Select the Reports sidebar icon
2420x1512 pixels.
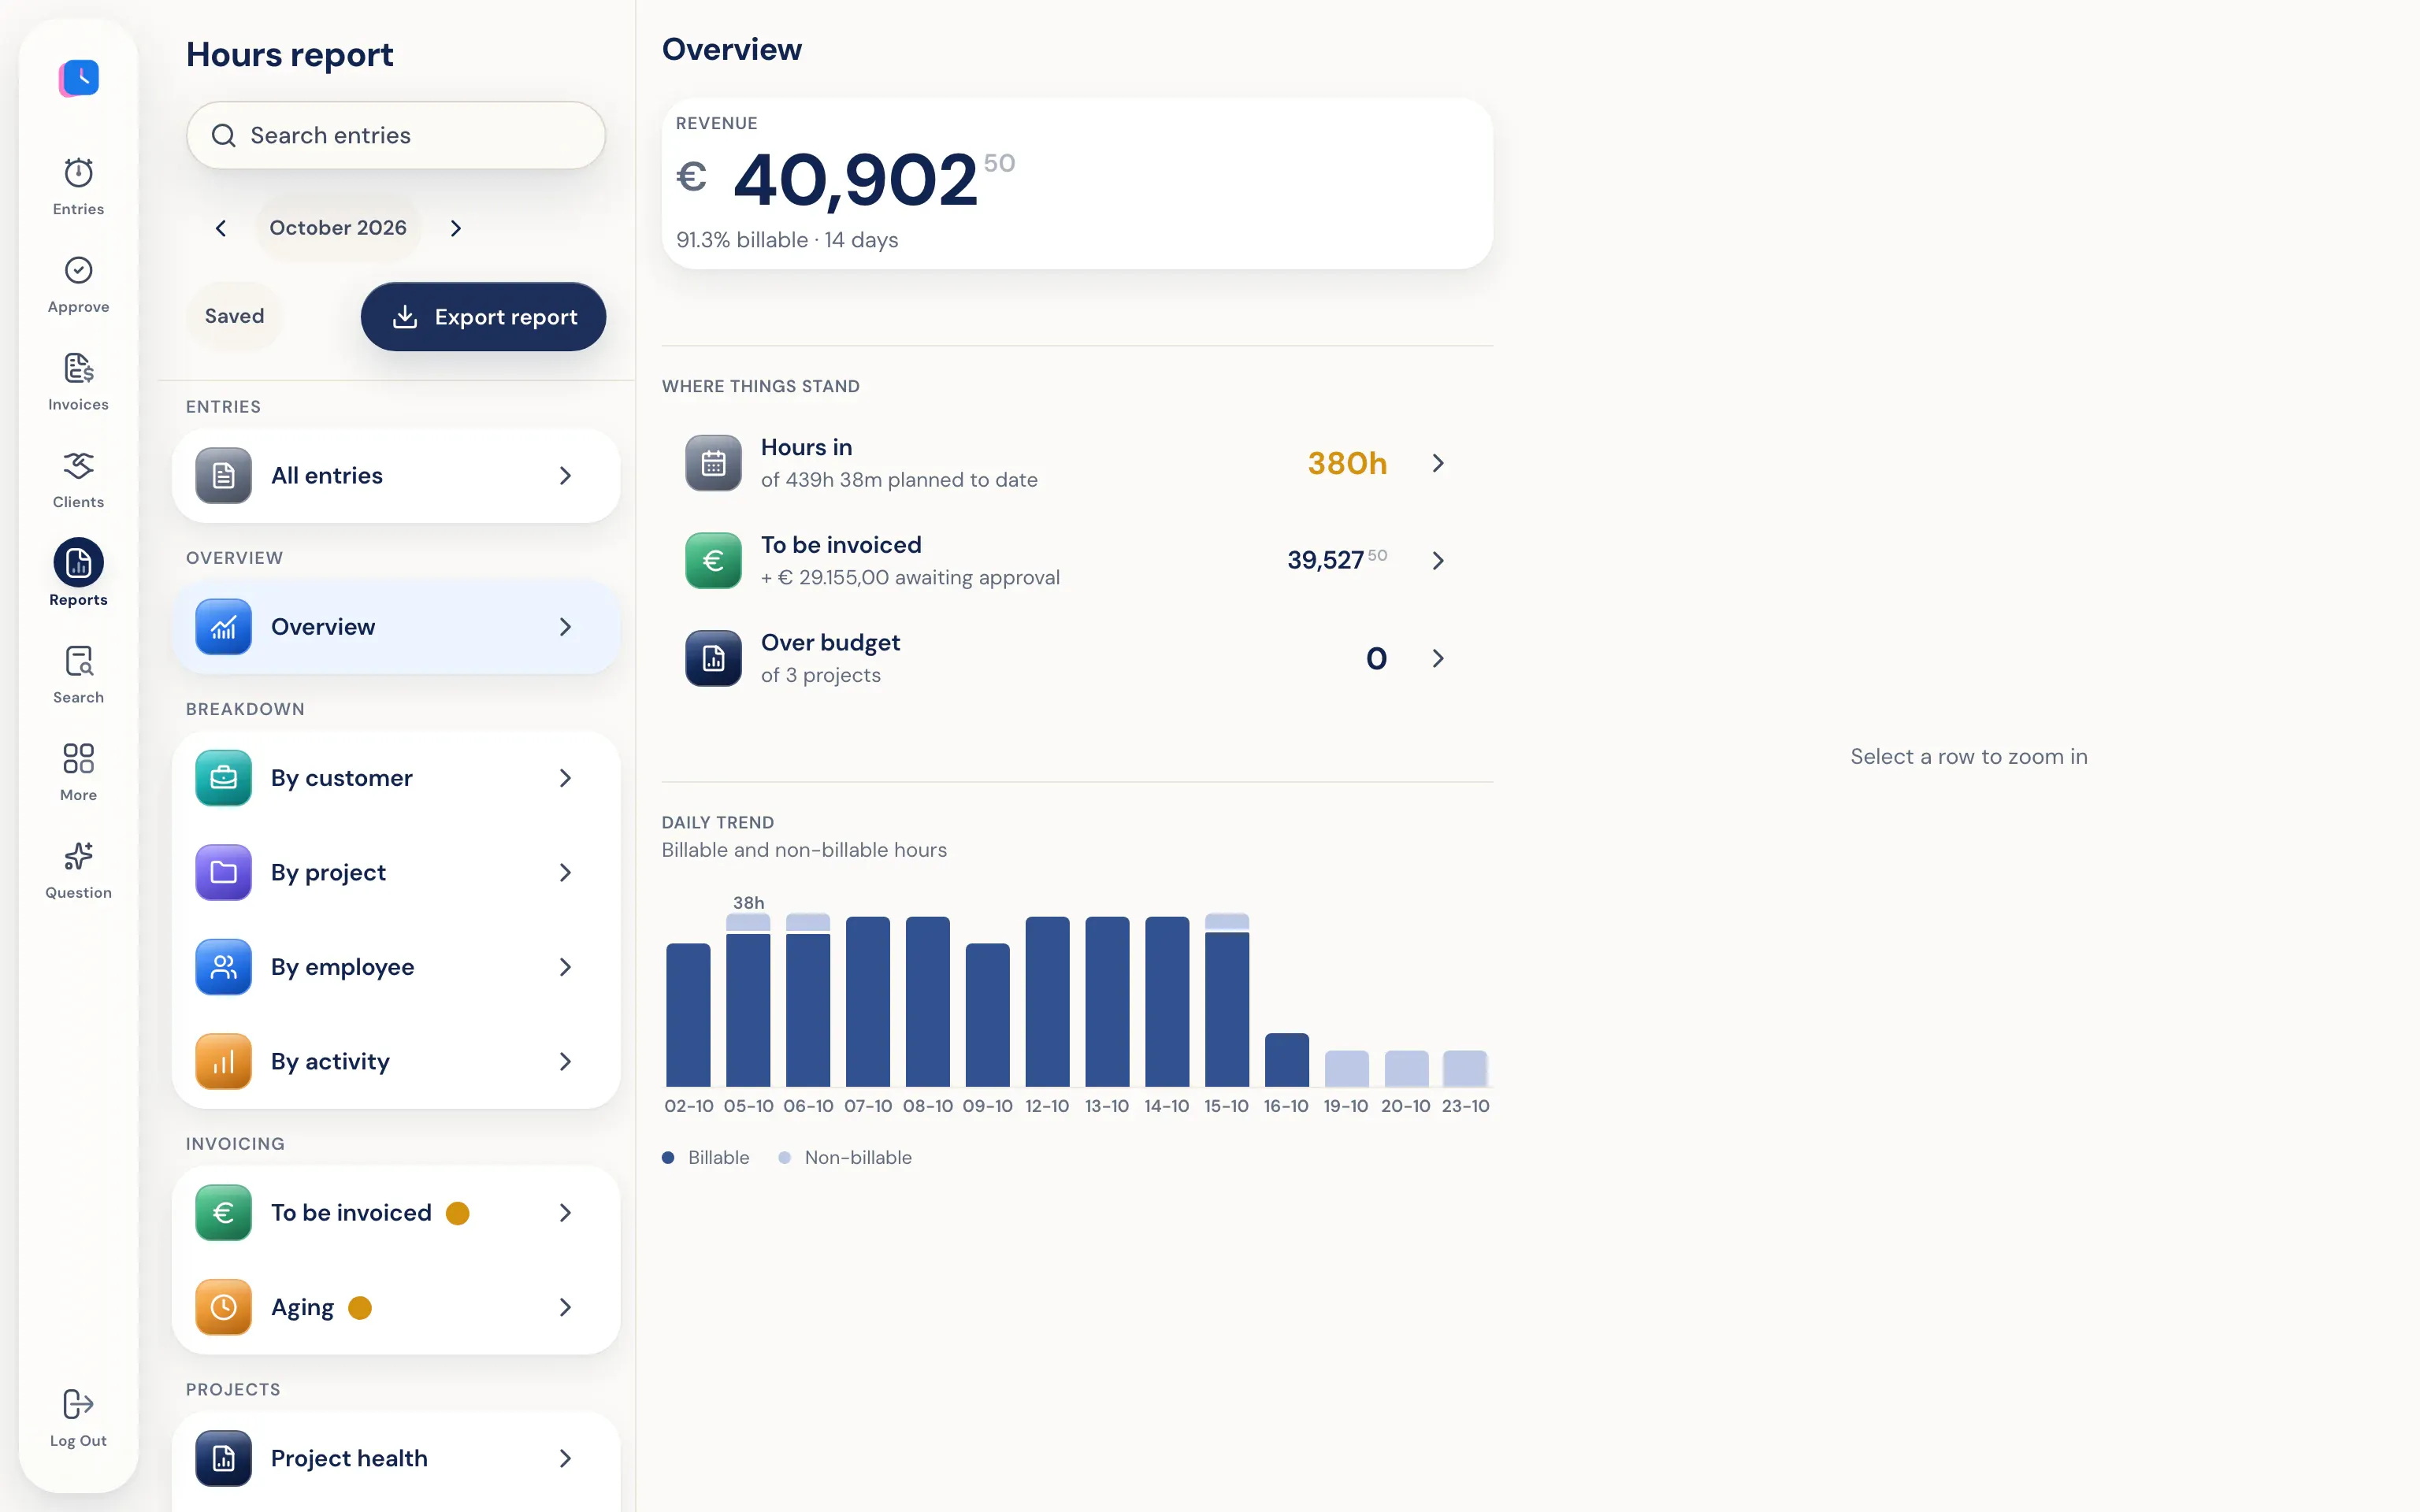tap(78, 563)
